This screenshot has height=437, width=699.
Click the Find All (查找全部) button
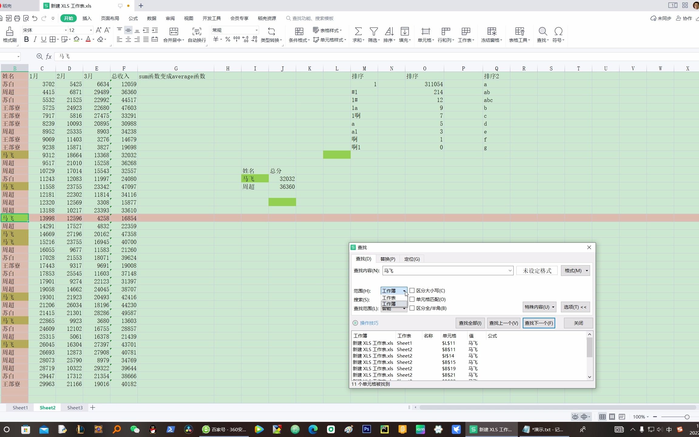pyautogui.click(x=470, y=323)
